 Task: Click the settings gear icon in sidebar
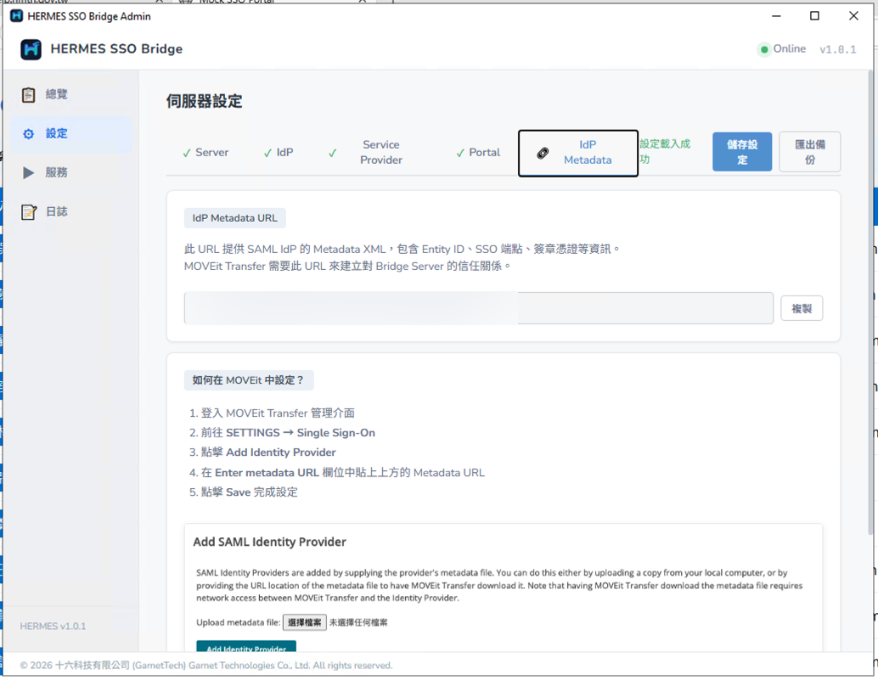pyautogui.click(x=29, y=134)
